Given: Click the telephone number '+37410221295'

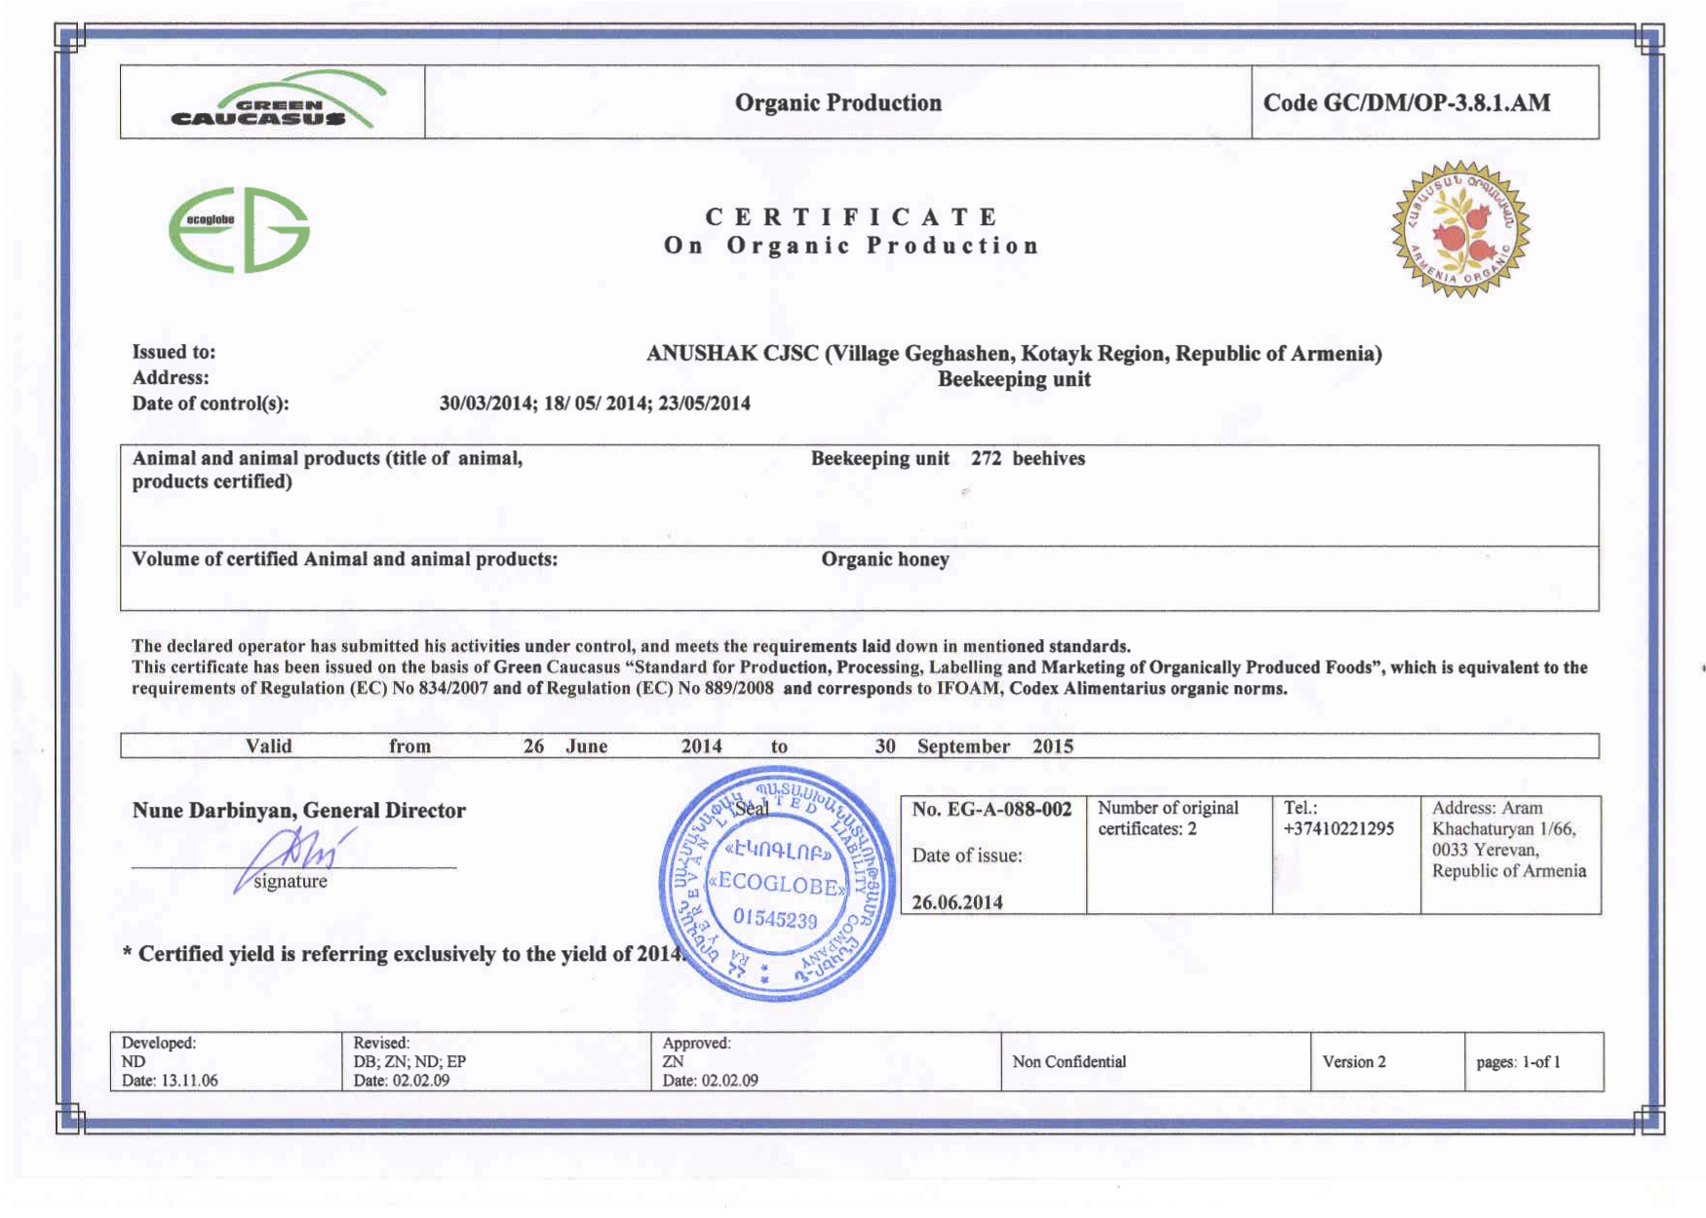Looking at the screenshot, I should pos(1338,829).
